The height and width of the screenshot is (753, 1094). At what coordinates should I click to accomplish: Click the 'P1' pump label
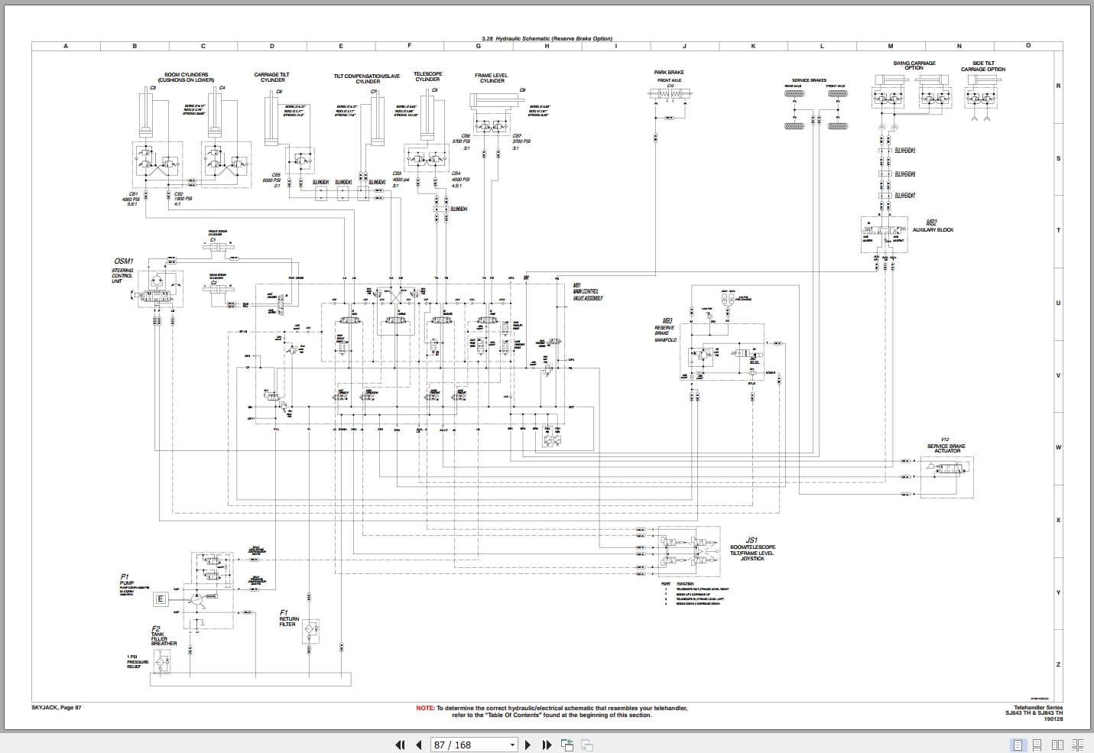[x=124, y=576]
